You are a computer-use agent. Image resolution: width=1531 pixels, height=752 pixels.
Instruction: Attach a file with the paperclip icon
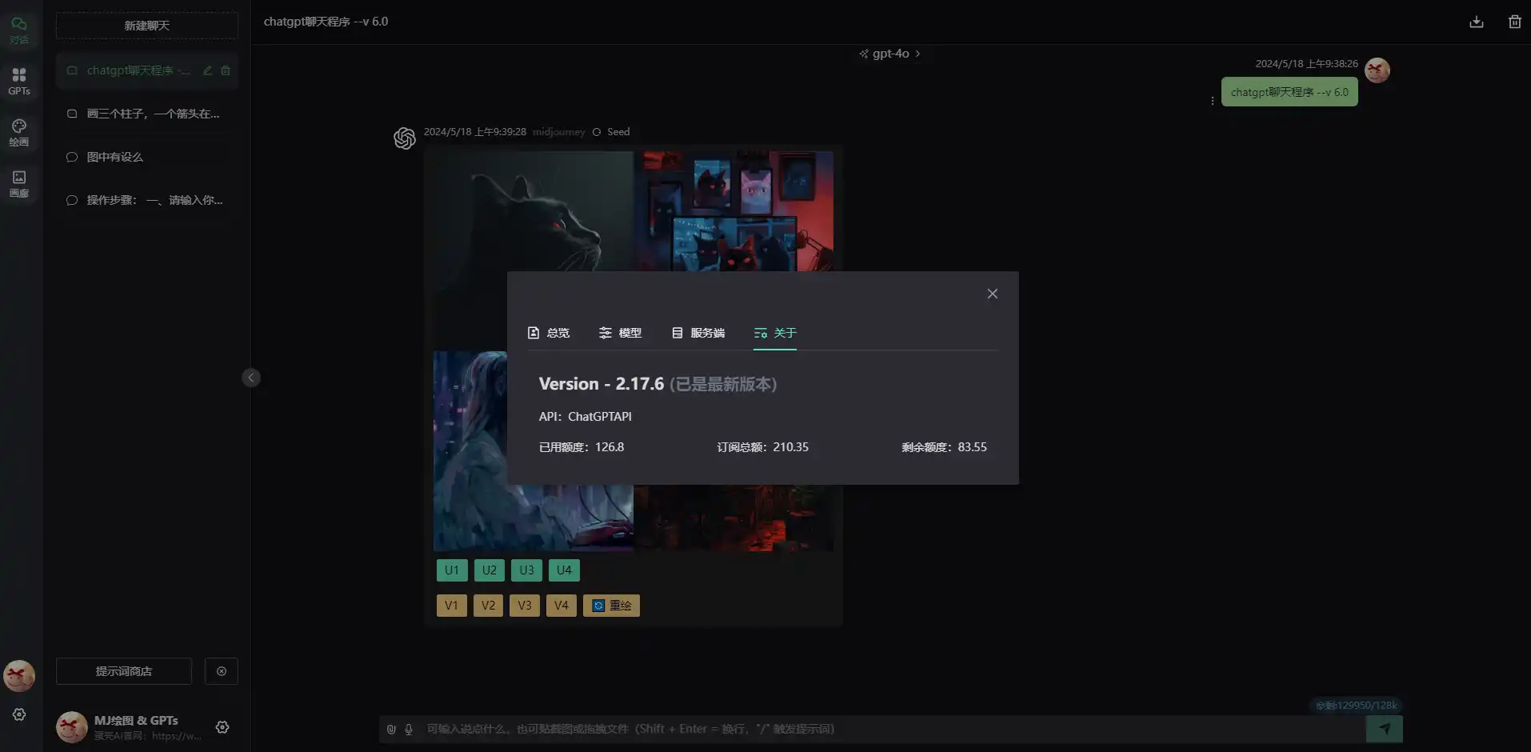click(391, 729)
